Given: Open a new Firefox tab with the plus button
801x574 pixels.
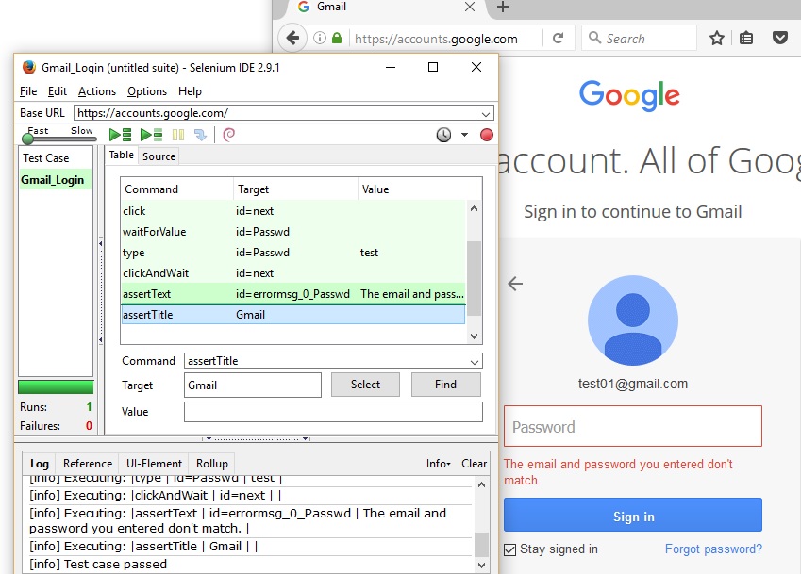Looking at the screenshot, I should (x=503, y=7).
